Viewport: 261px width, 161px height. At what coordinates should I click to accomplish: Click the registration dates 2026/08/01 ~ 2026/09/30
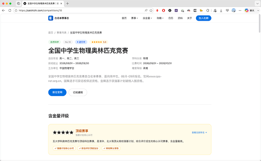click(74, 63)
